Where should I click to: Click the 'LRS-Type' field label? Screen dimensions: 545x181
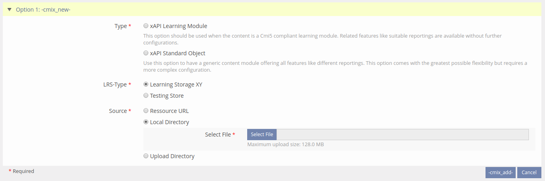(115, 84)
